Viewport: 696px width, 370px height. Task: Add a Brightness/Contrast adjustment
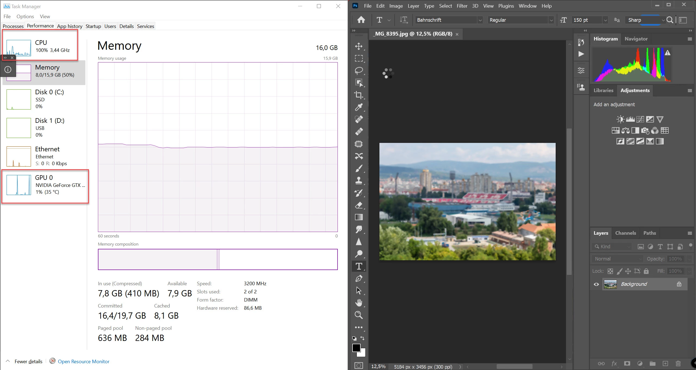(620, 119)
